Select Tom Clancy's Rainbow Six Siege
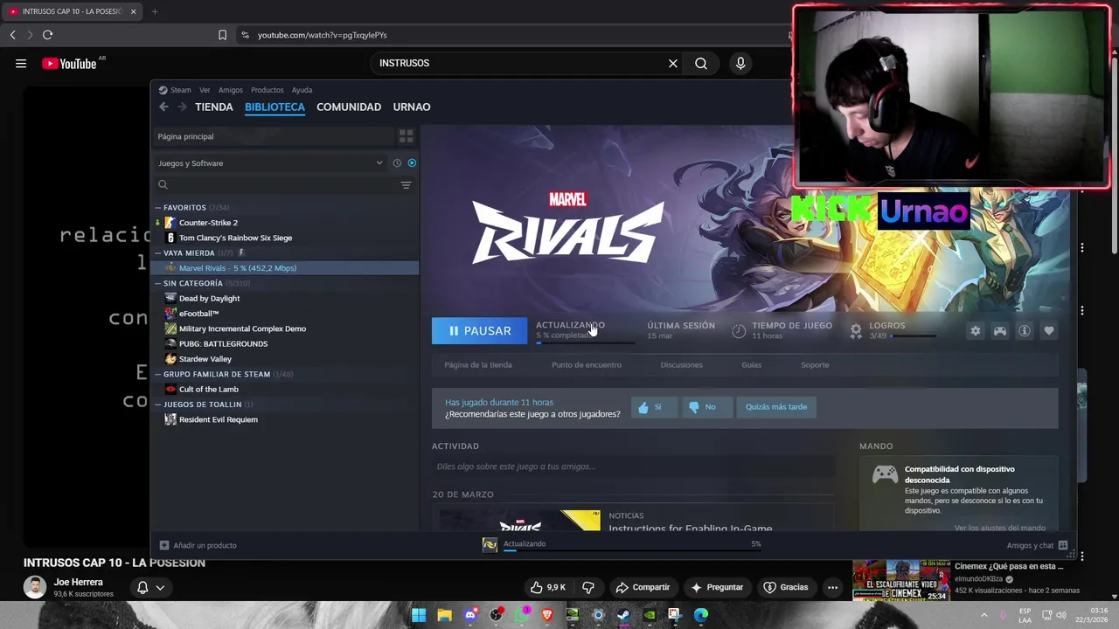 235,238
